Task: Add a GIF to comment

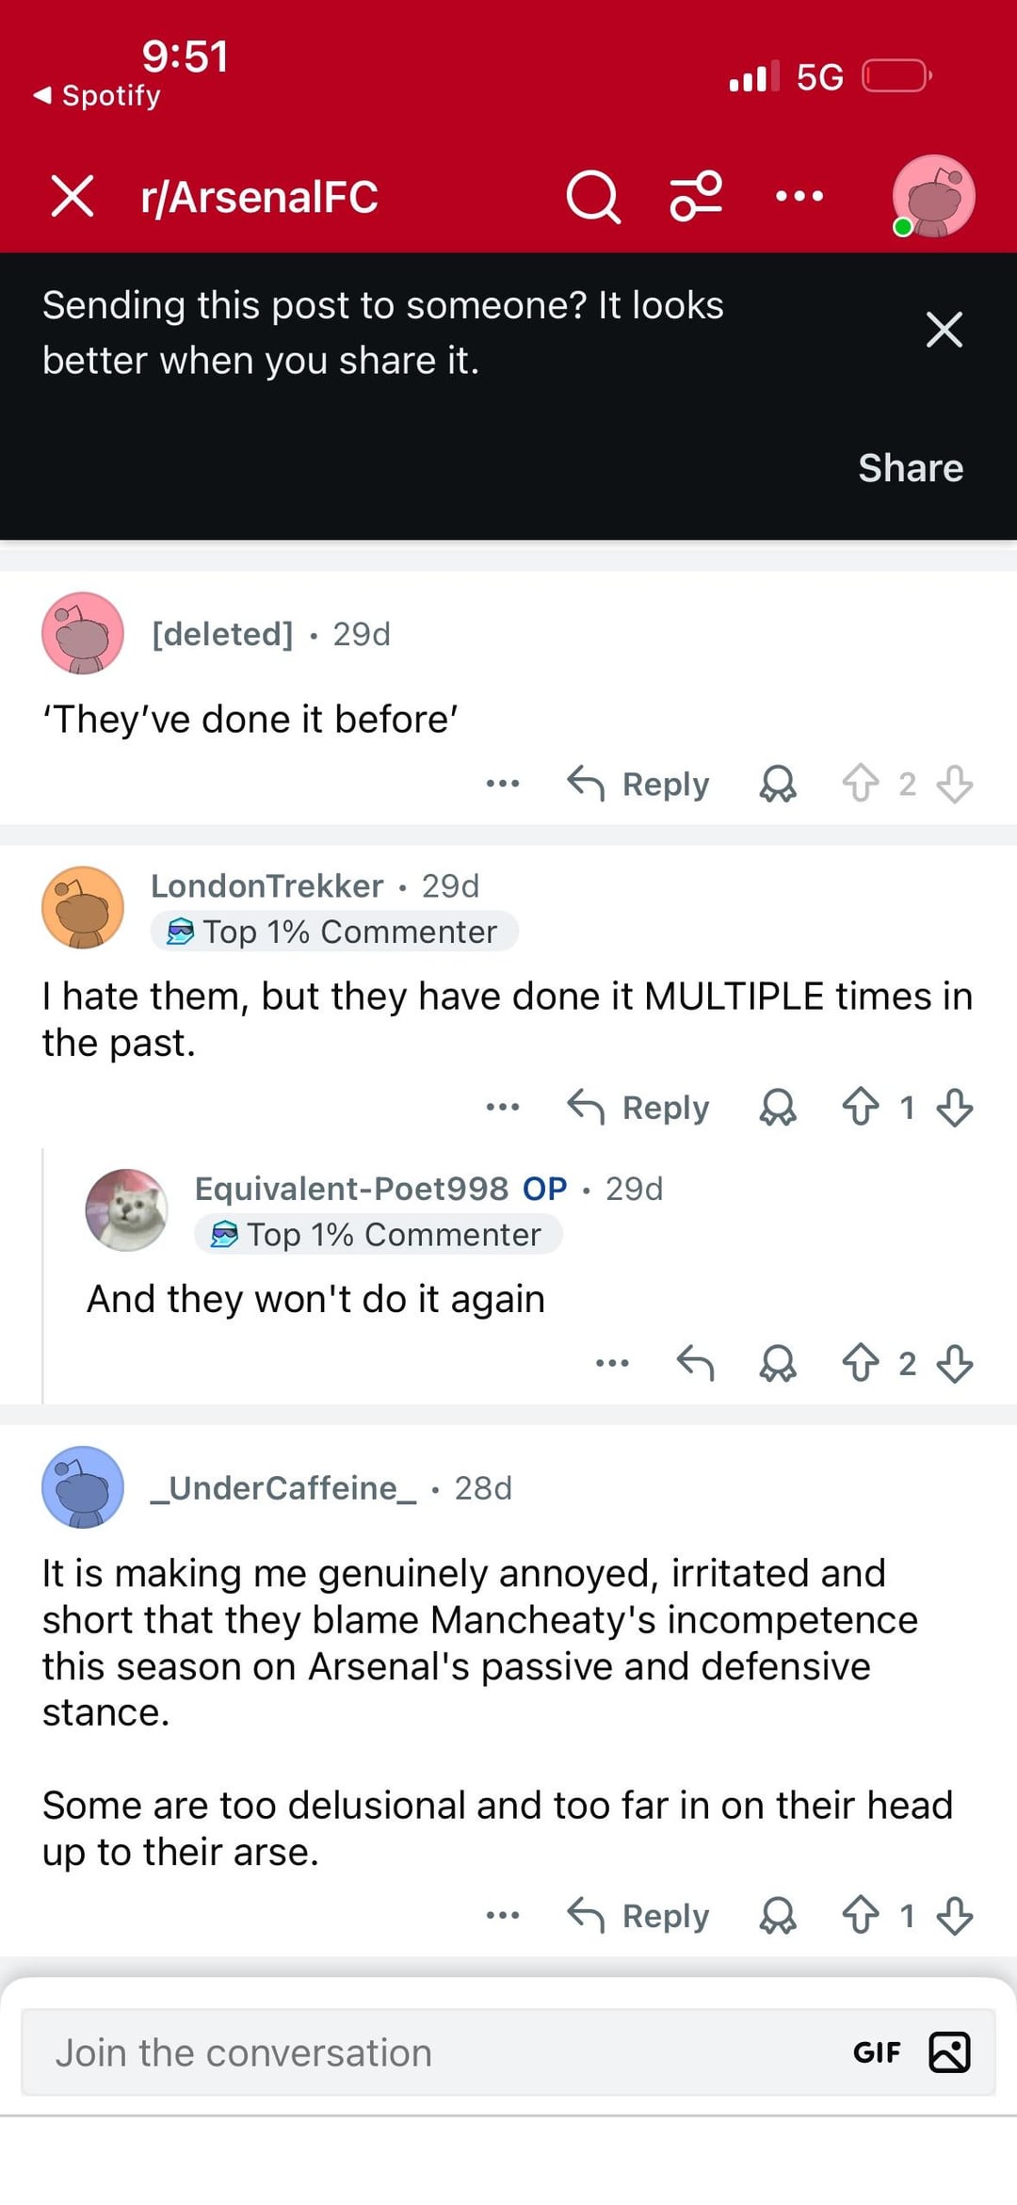Action: pos(877,2052)
